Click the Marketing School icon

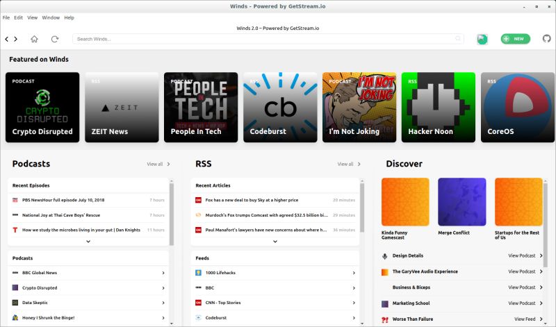click(385, 303)
